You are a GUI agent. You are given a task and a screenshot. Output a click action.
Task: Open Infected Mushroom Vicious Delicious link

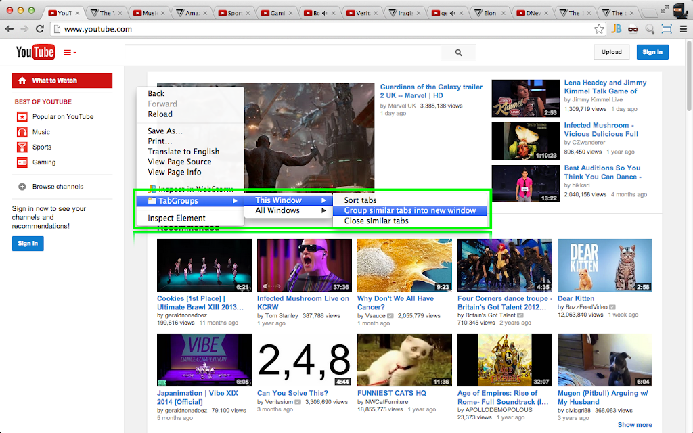pyautogui.click(x=601, y=129)
